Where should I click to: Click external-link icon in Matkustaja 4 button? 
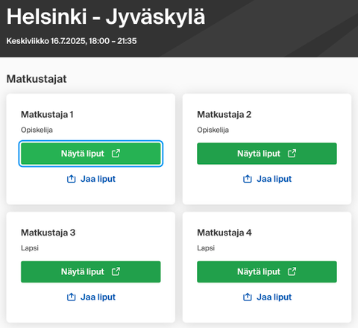(292, 271)
